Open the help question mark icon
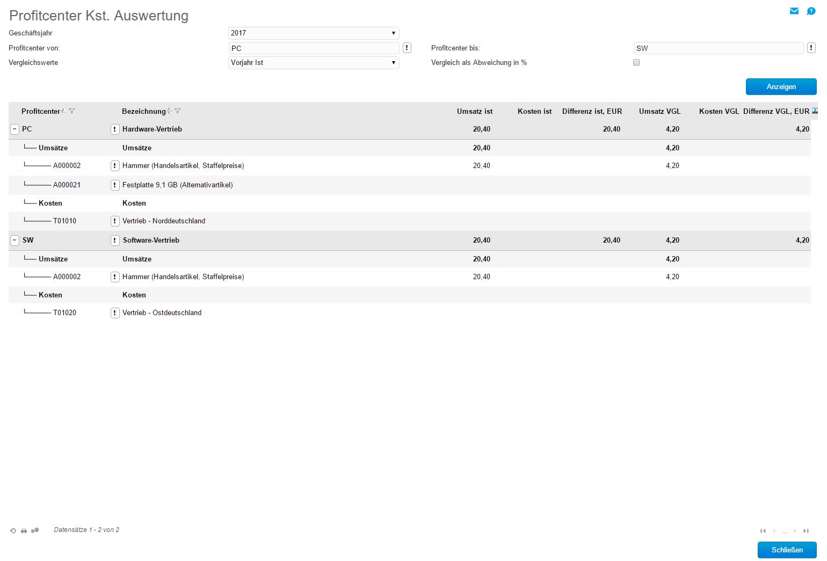Image resolution: width=827 pixels, height=561 pixels. 811,11
